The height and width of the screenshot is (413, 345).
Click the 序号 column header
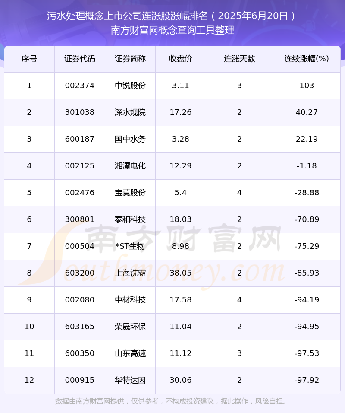coord(29,59)
